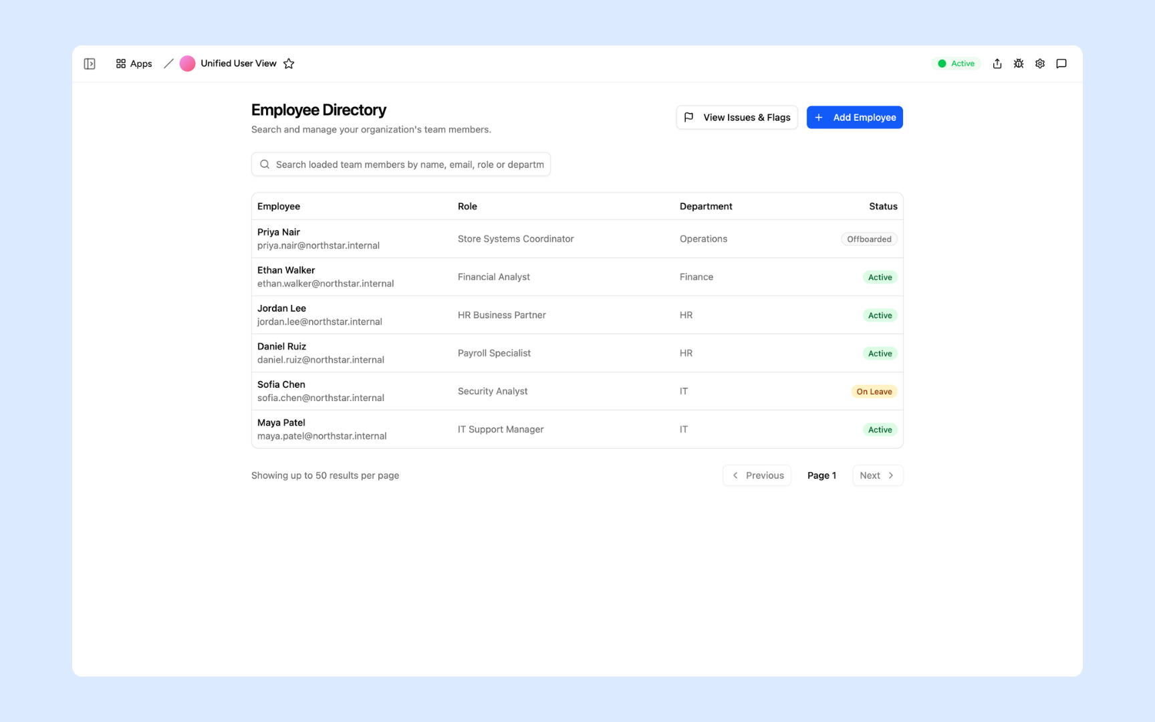Click the Security Analyst role
1155x722 pixels.
[493, 391]
